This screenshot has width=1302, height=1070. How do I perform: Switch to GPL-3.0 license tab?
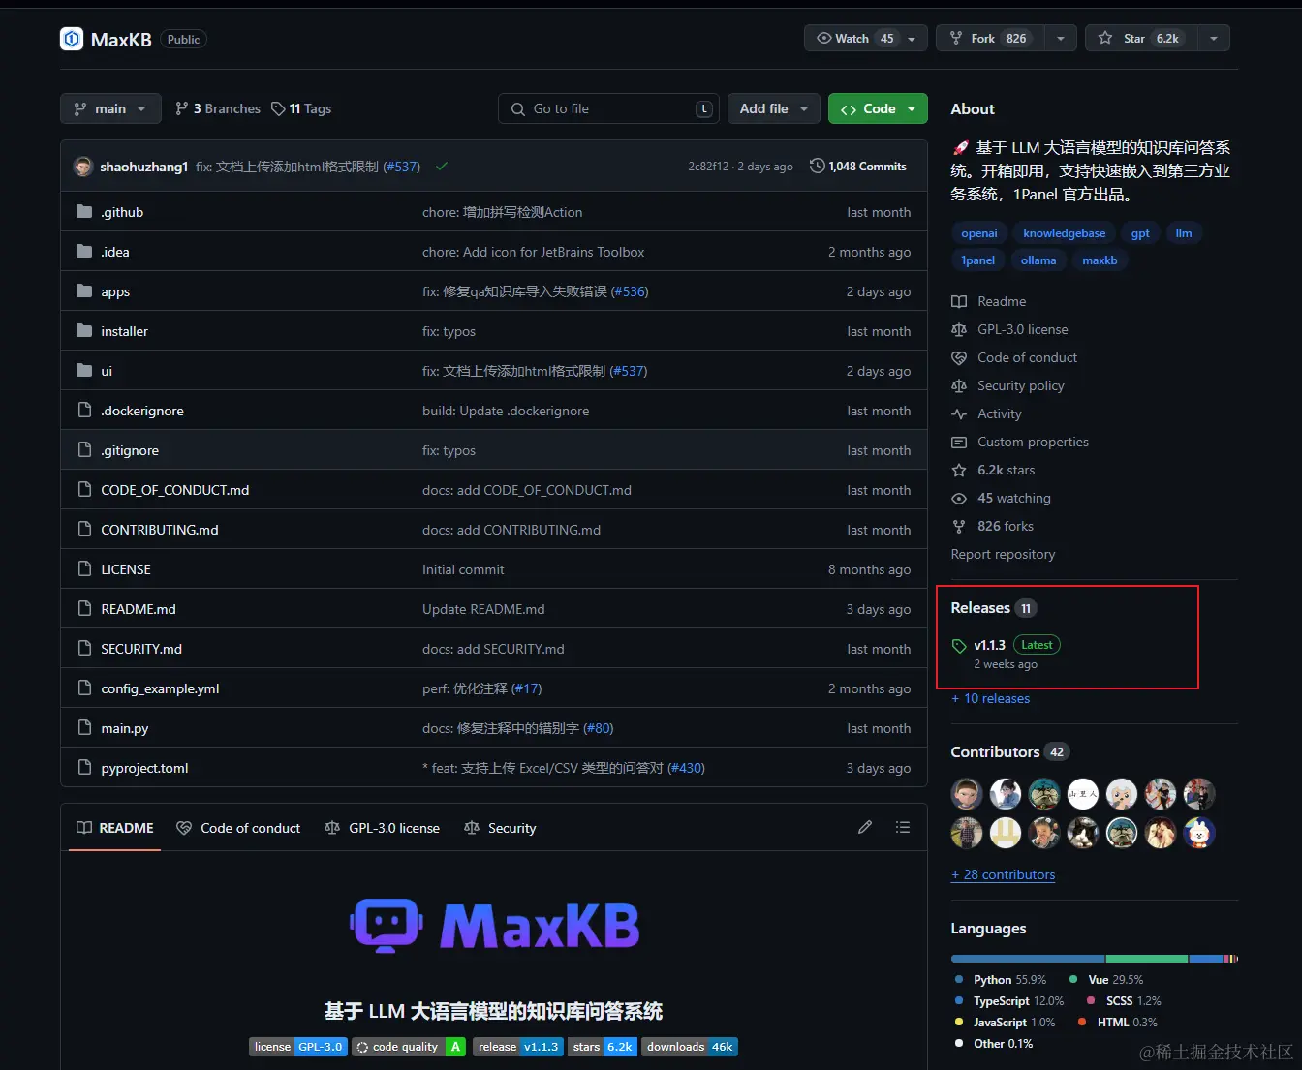[x=383, y=828]
